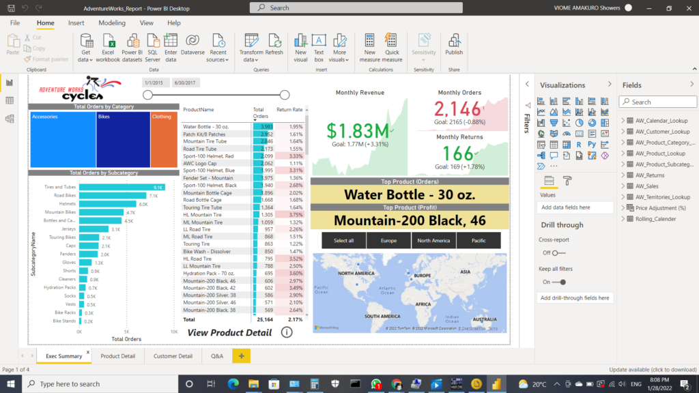
Task: Choose the area chart visual
Action: click(554, 113)
